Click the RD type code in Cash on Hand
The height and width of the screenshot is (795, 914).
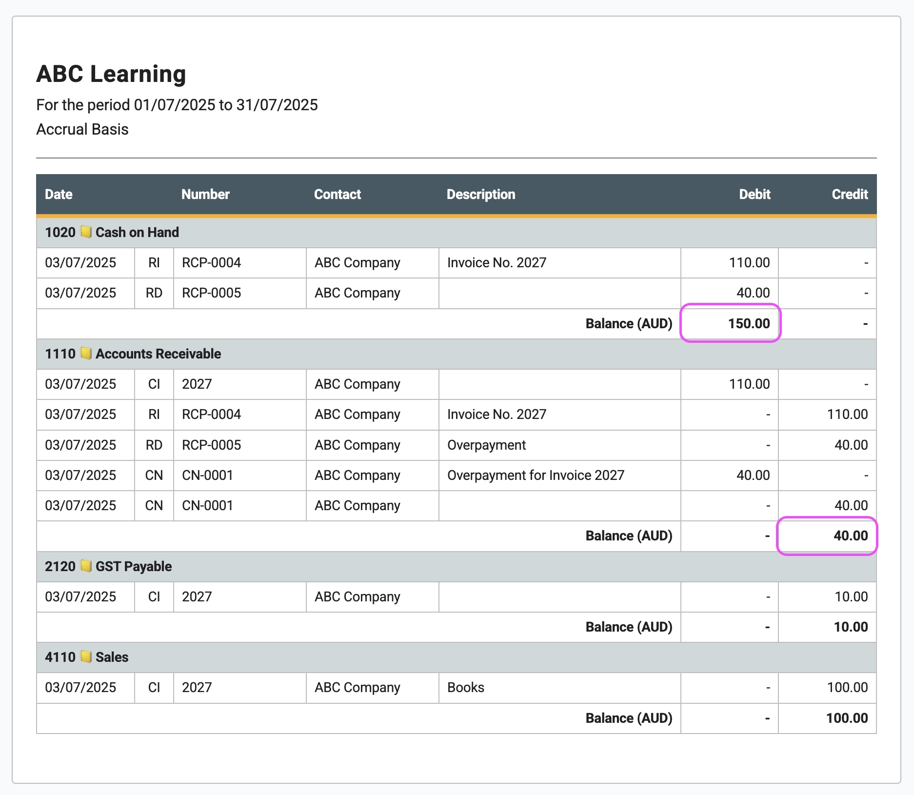pyautogui.click(x=154, y=293)
